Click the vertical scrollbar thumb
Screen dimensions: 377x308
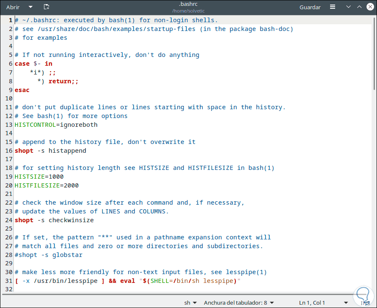tap(374, 54)
